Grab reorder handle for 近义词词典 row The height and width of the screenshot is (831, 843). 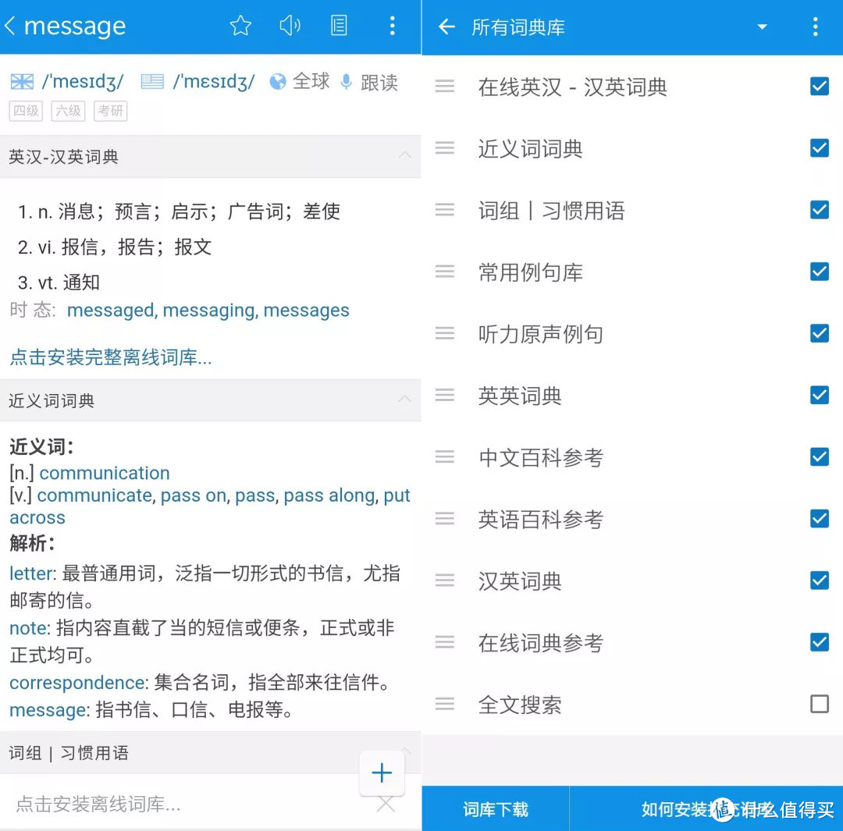(x=445, y=147)
